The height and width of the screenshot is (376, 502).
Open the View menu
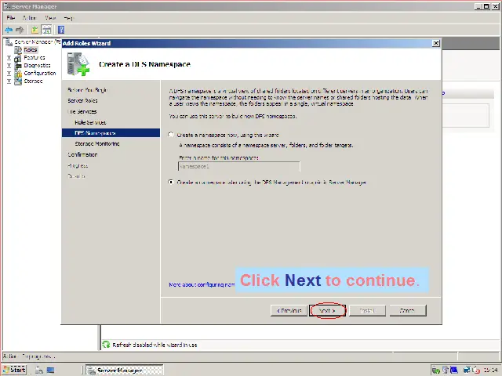tap(50, 18)
